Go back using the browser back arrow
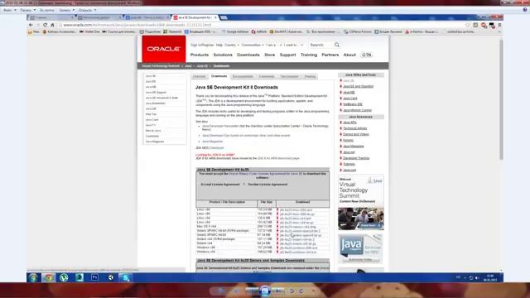530x298 pixels. [31, 25]
